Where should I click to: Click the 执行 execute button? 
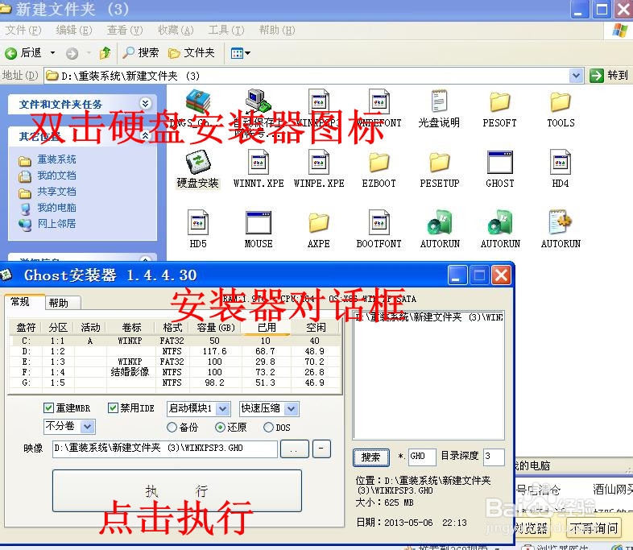tap(176, 490)
